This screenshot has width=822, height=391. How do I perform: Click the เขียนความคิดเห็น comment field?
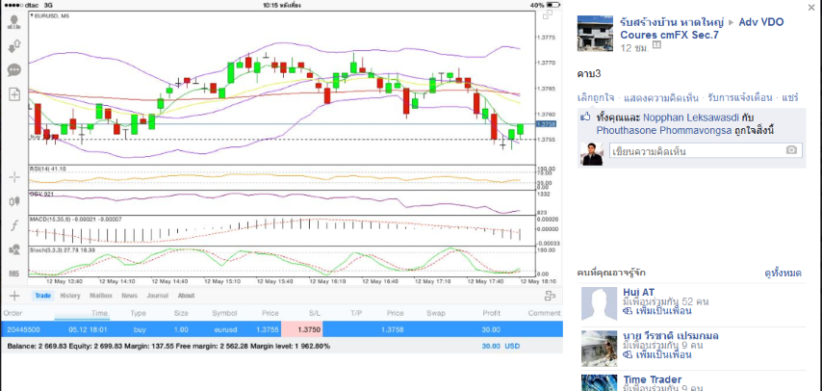pyautogui.click(x=706, y=151)
